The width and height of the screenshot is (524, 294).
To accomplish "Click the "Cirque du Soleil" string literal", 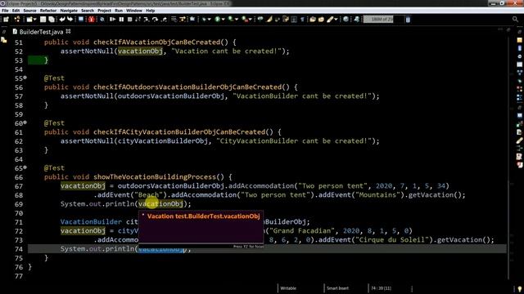I will click(395, 240).
